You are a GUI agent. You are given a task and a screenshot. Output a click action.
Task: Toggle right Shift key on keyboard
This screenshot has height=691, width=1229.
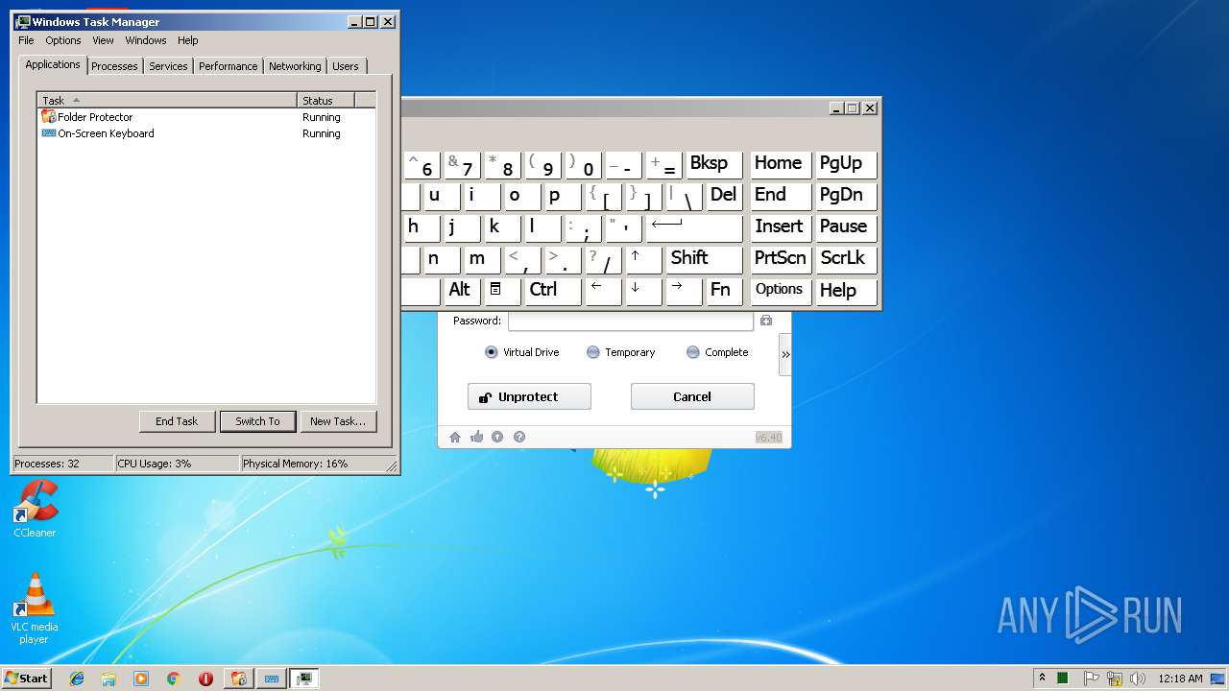pyautogui.click(x=704, y=259)
